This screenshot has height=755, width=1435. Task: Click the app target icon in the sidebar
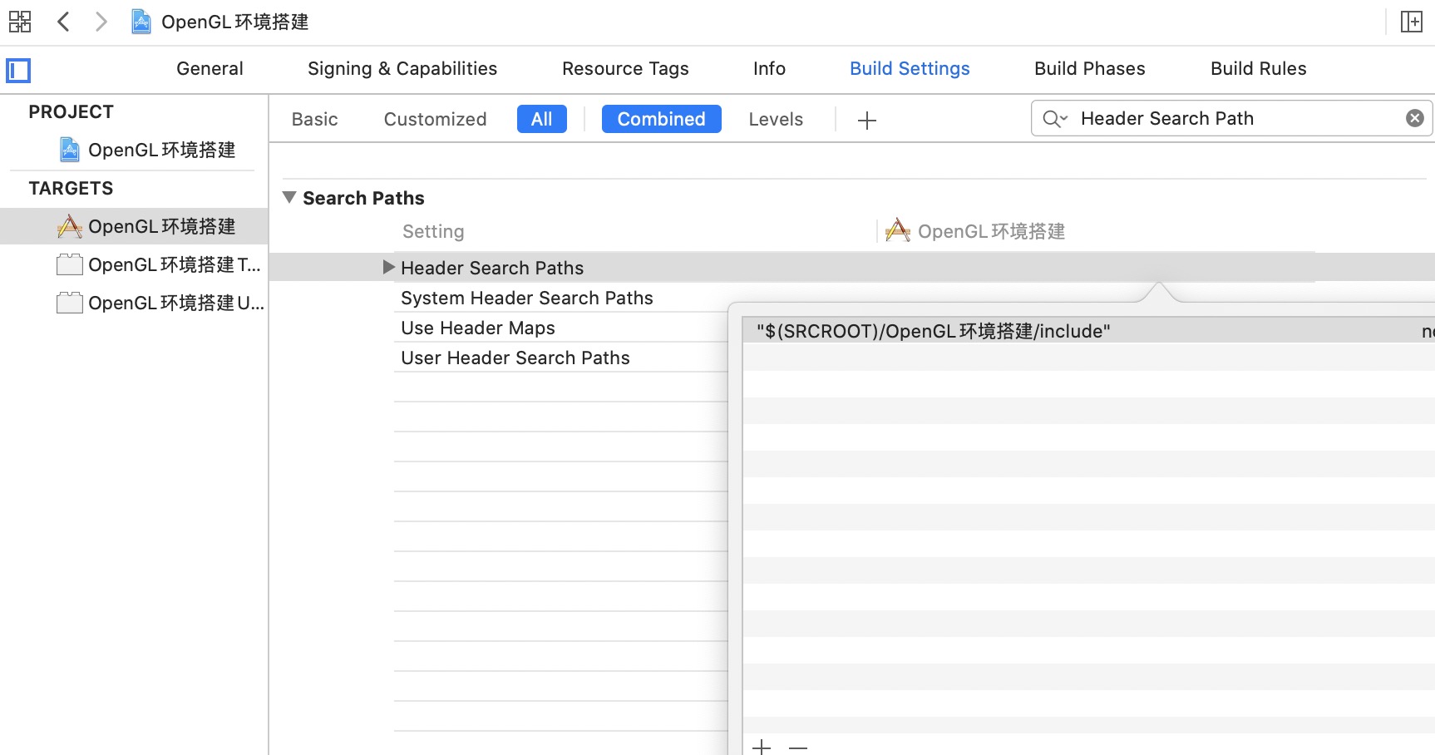click(x=69, y=226)
